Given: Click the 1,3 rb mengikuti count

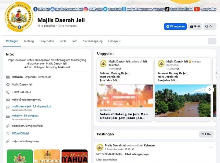Looking at the screenshot, I should point(67,26).
